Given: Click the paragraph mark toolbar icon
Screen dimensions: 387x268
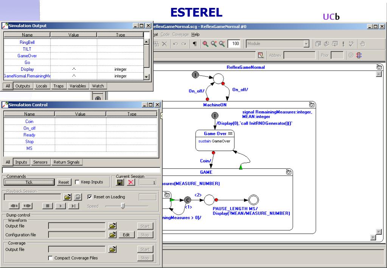Looking at the screenshot, I should pos(195,44).
